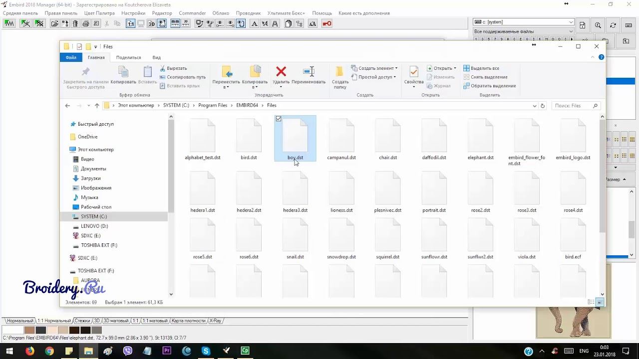Uncheck the checkbox on boy.dst file
Image resolution: width=639 pixels, height=359 pixels.
tap(279, 119)
